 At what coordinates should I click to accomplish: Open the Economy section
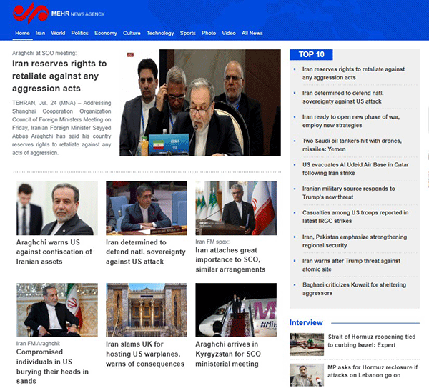pos(106,34)
